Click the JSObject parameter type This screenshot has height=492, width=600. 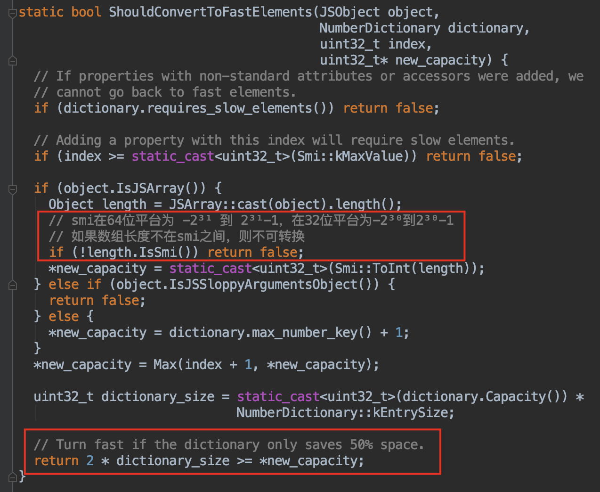[x=349, y=12]
